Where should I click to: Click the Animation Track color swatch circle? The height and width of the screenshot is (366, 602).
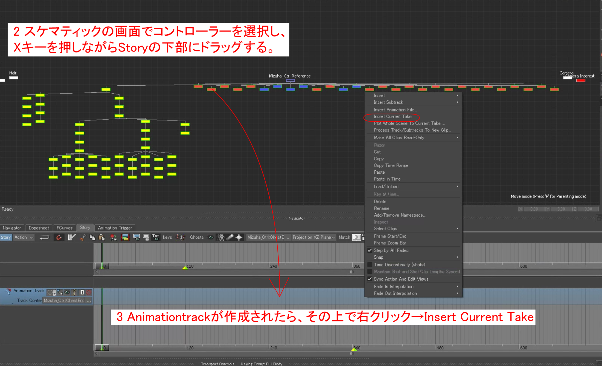point(50,292)
